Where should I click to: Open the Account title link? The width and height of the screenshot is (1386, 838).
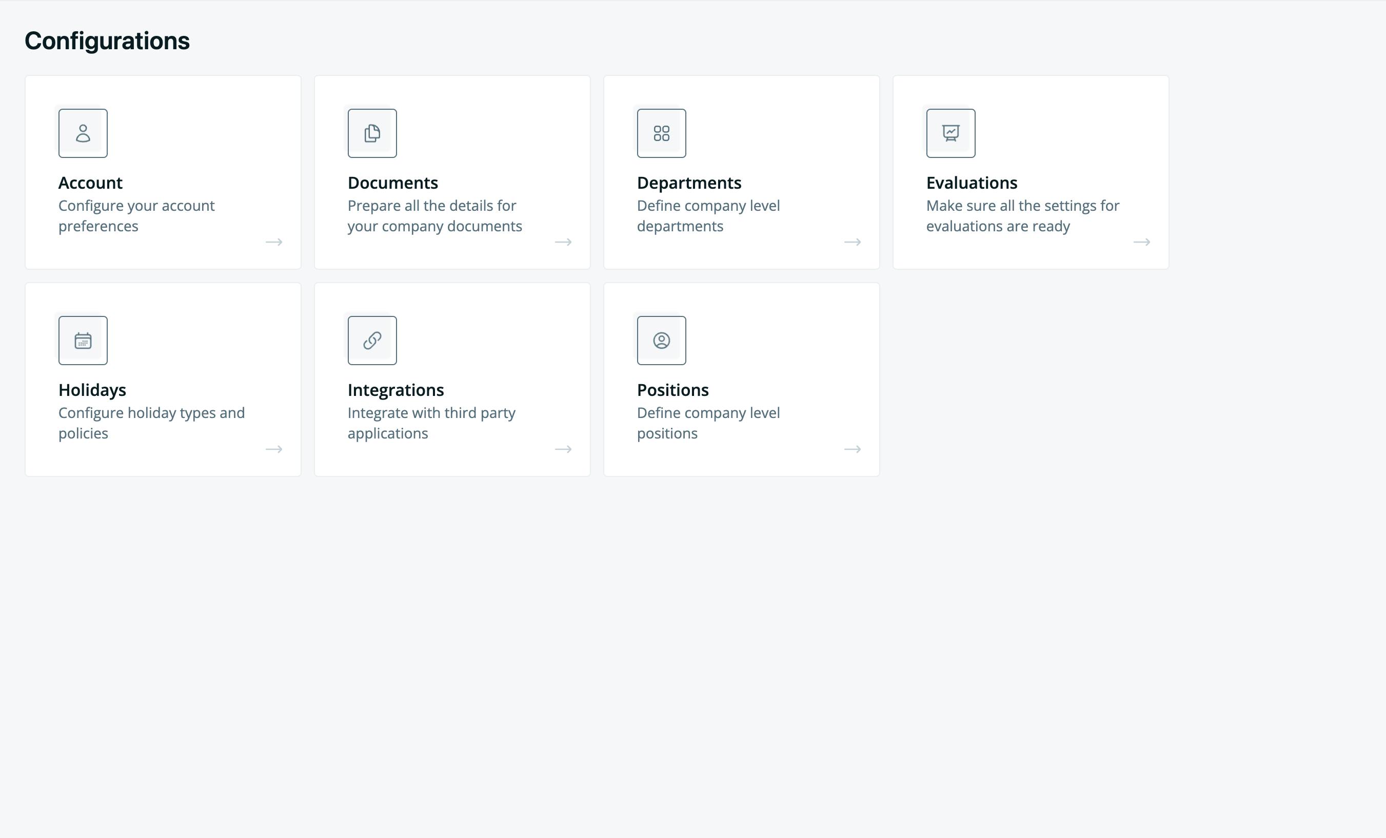[x=90, y=183]
